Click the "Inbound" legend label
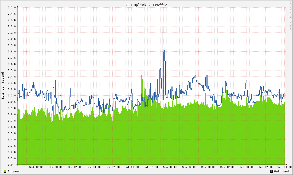This screenshot has width=293, height=175. pyautogui.click(x=14, y=171)
